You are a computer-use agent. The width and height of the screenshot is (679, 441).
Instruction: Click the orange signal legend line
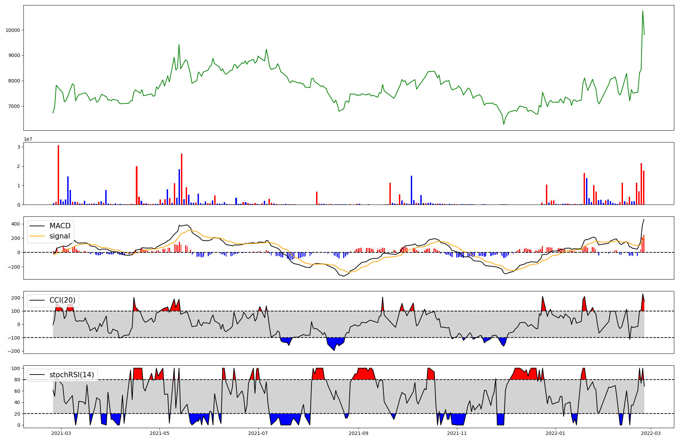click(37, 236)
